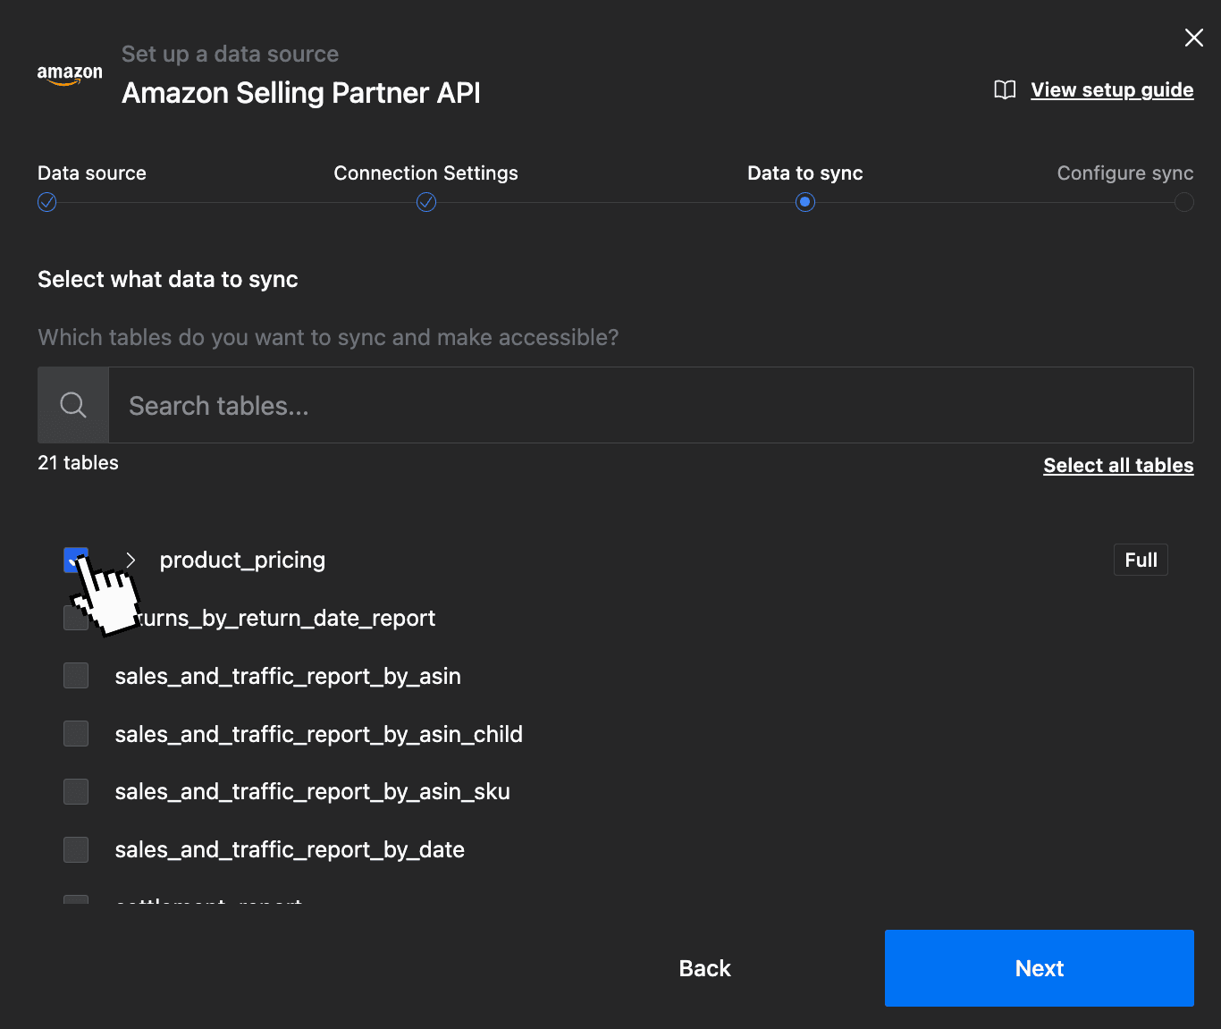The image size is (1221, 1029).
Task: Check the sales_and_traffic_report_by_asin checkbox
Action: click(x=76, y=676)
